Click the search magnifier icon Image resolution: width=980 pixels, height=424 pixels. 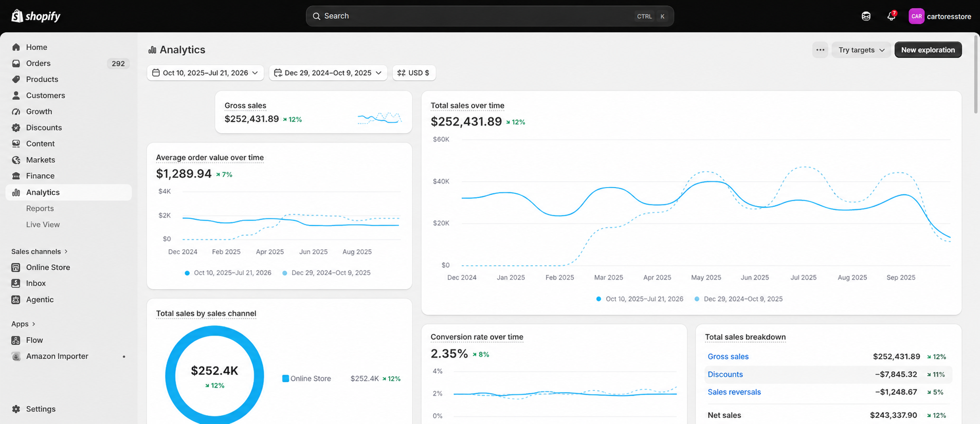tap(317, 16)
